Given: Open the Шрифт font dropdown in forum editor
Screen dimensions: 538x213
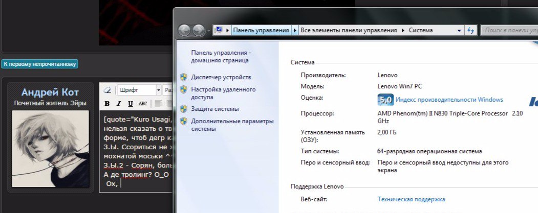Looking at the screenshot, I should tap(140, 90).
